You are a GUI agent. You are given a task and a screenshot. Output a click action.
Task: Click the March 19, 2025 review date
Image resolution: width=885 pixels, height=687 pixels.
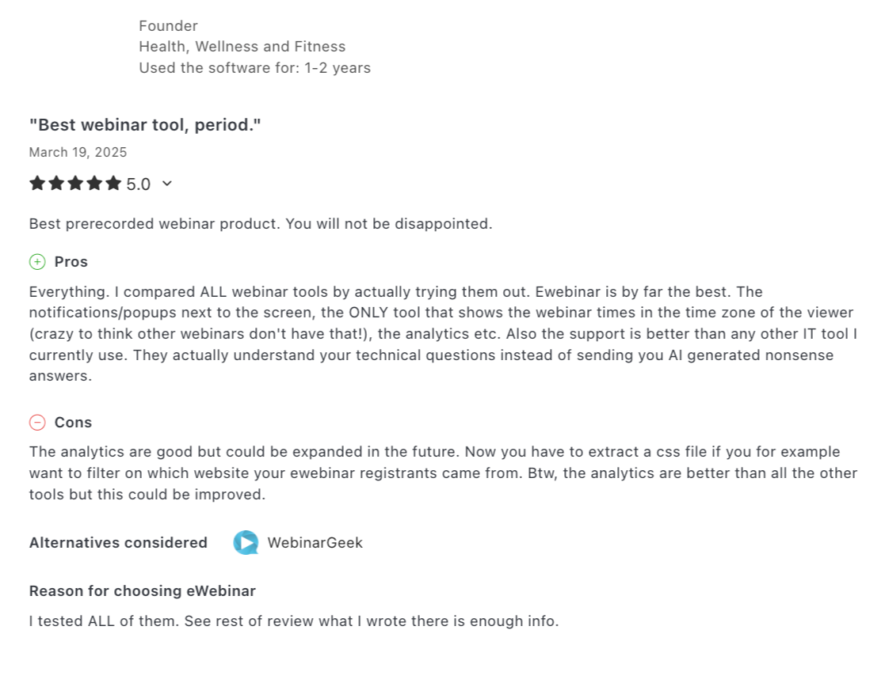tap(78, 152)
